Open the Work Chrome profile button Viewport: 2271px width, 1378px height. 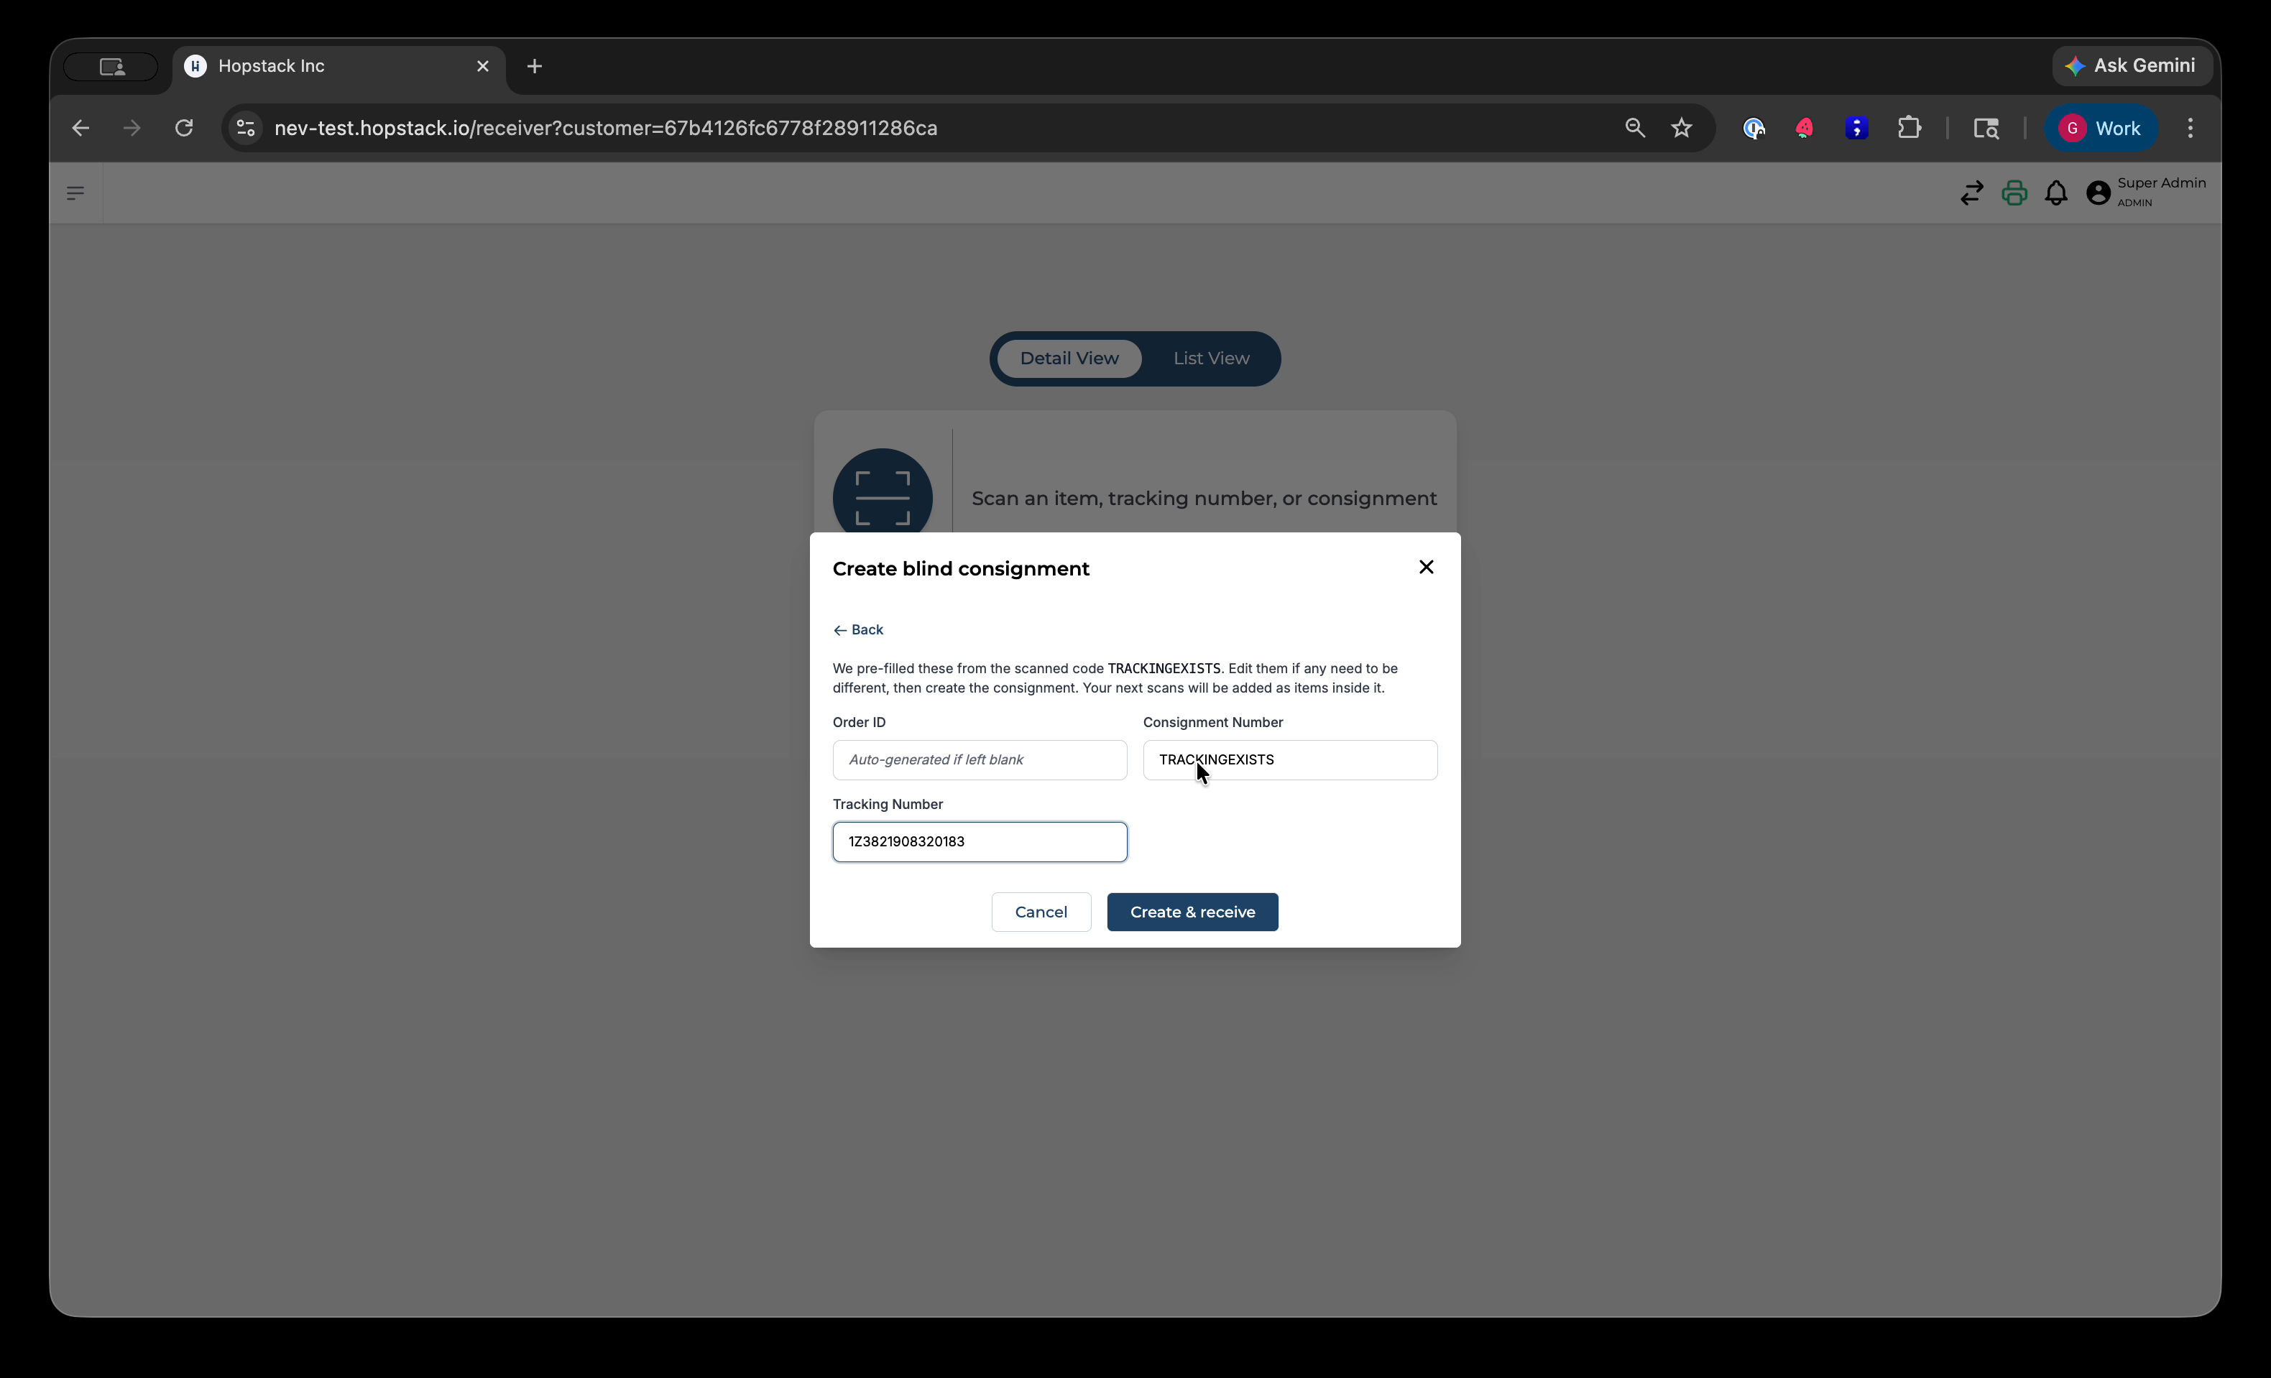pyautogui.click(x=2101, y=128)
